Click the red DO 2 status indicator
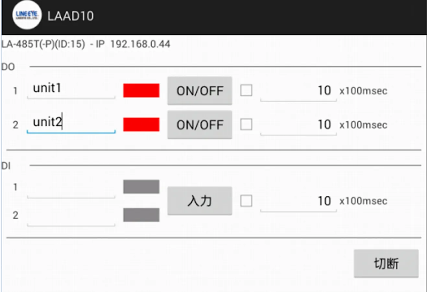 141,125
